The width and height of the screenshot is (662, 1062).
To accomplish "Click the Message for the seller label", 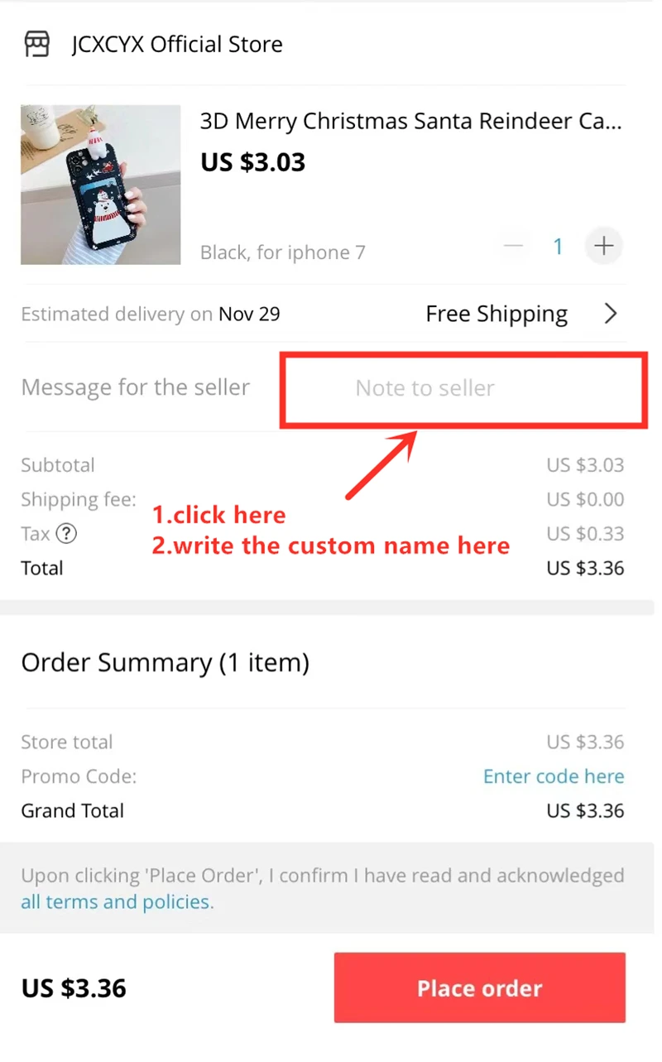I will 136,387.
